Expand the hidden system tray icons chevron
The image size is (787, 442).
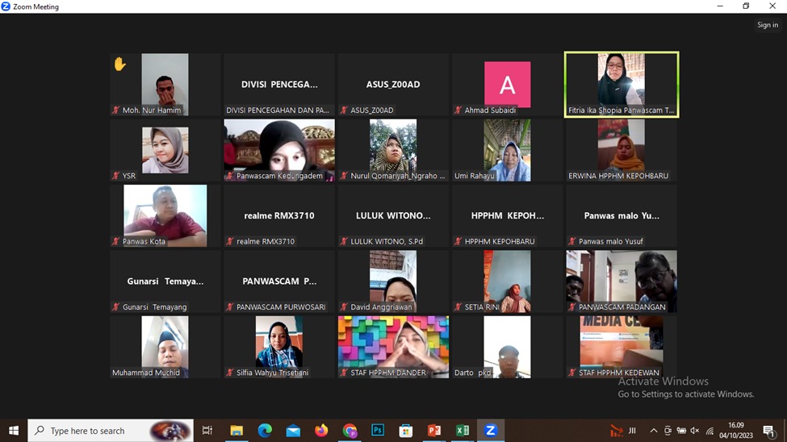(x=654, y=431)
